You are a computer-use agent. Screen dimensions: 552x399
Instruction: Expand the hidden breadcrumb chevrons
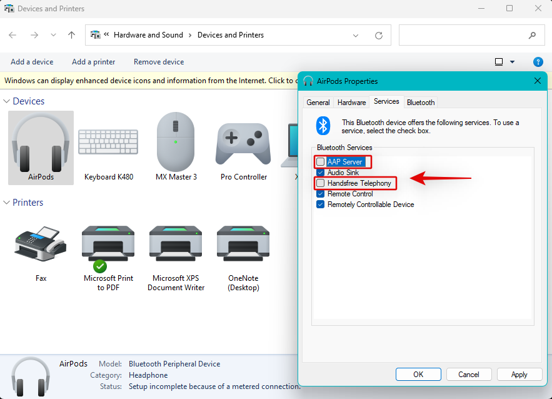pos(106,34)
